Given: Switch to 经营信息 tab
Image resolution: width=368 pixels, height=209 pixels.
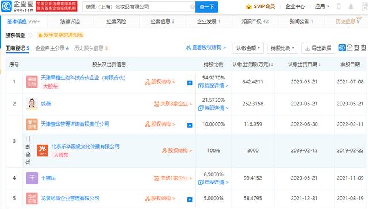Looking at the screenshot, I should click(162, 21).
